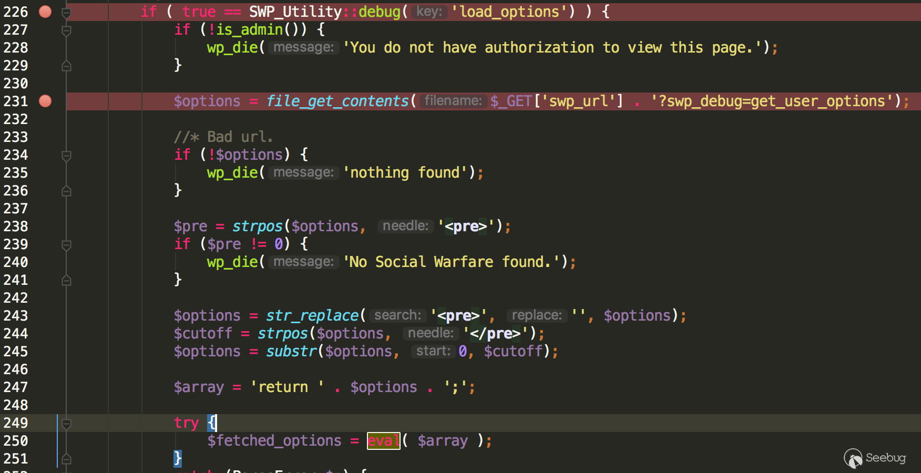Click the 'nothing found' string
Screen dimensions: 921x473
tap(405, 172)
